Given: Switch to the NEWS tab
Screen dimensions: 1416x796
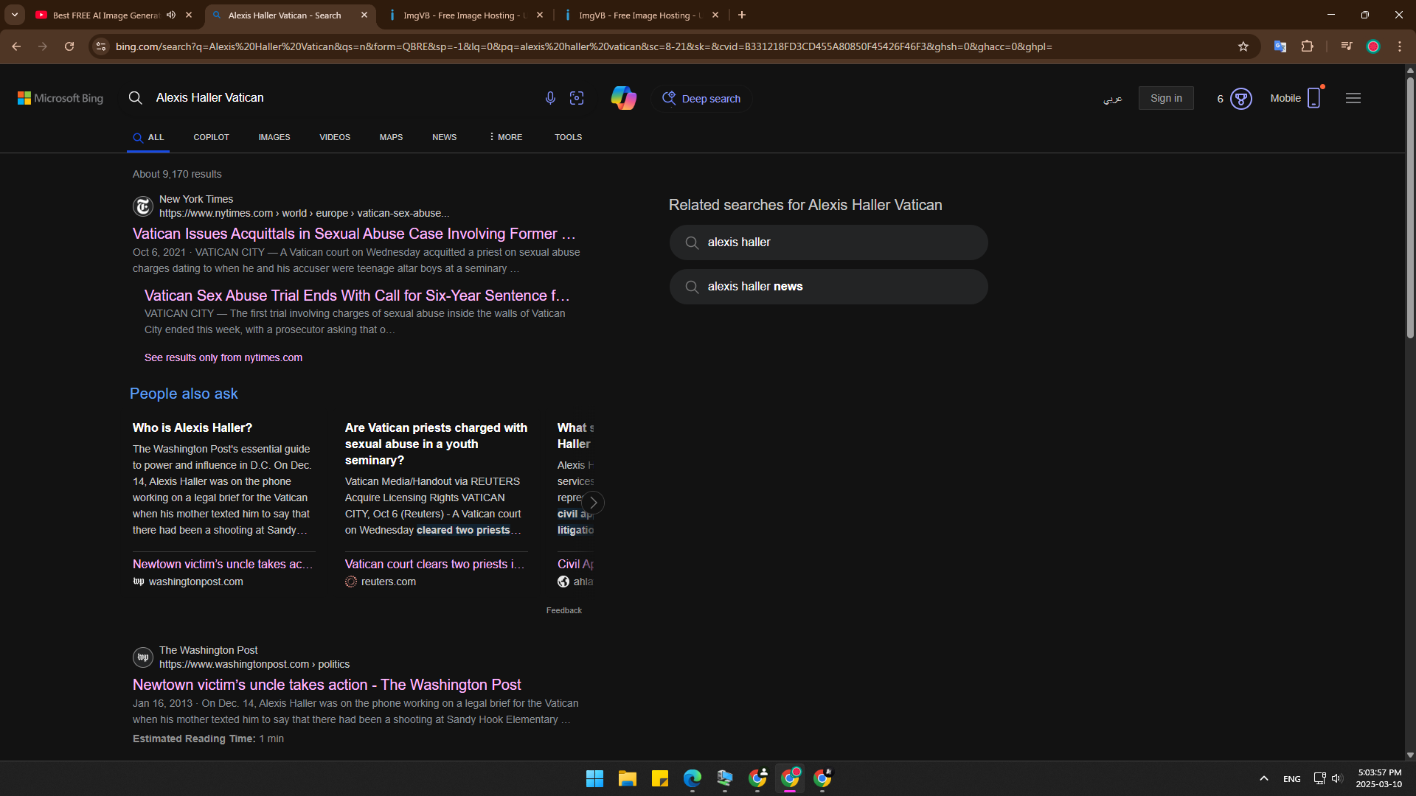Looking at the screenshot, I should tap(444, 137).
